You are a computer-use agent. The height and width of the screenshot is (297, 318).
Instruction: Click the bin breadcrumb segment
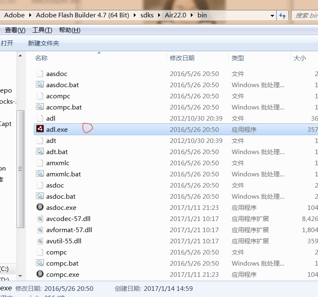point(202,15)
